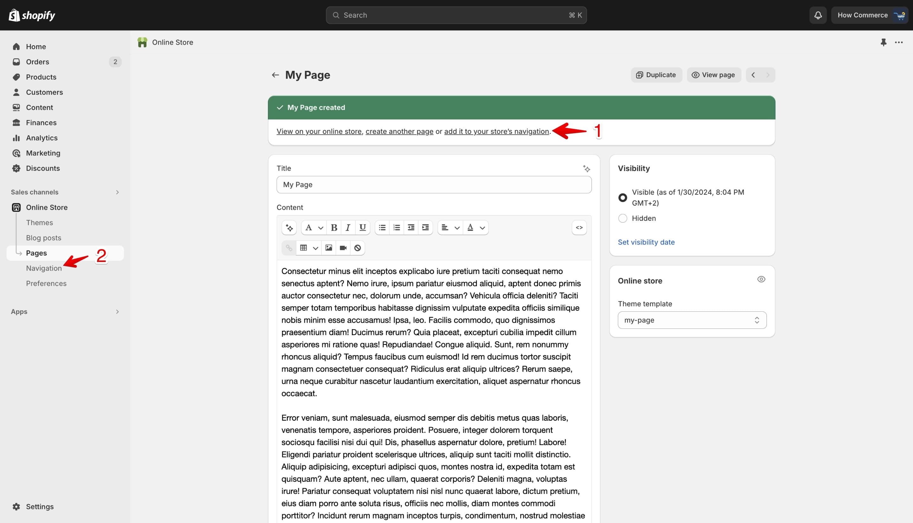Open the text formatting style dropdown
Screen dimensions: 913x523
314,227
